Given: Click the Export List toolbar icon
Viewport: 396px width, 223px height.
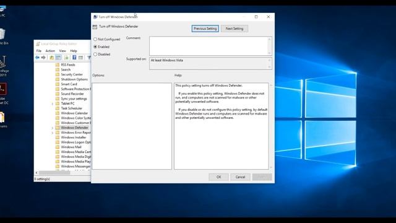Looking at the screenshot, I should pyautogui.click(x=66, y=58).
